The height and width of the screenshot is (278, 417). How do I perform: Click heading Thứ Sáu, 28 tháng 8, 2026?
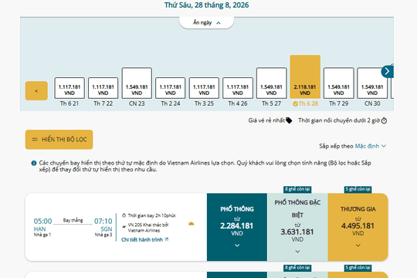207,5
